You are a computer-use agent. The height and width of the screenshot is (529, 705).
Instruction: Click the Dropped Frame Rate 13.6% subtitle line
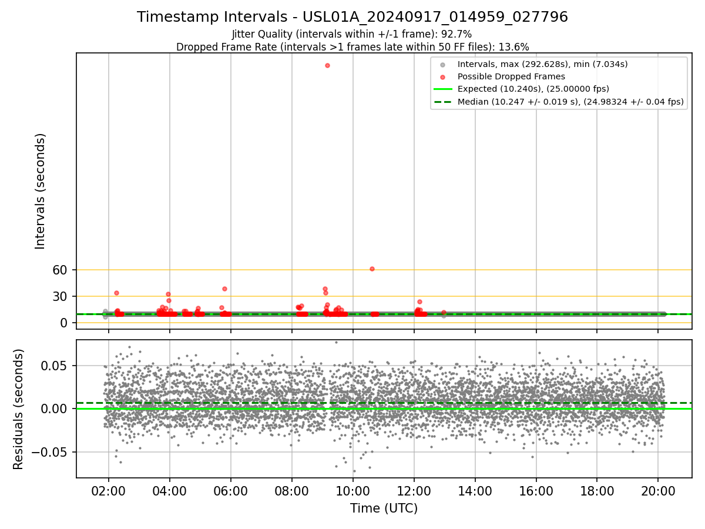pyautogui.click(x=352, y=47)
